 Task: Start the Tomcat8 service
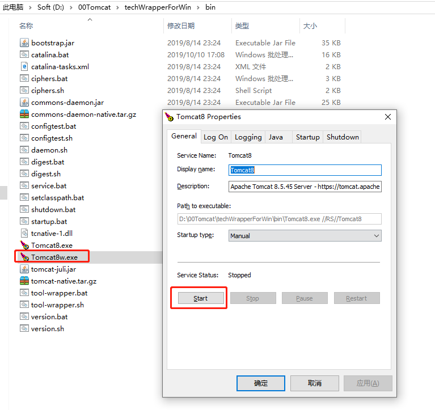pyautogui.click(x=201, y=298)
